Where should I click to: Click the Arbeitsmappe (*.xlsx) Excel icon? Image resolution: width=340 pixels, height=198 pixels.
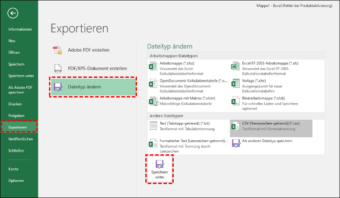click(x=153, y=66)
